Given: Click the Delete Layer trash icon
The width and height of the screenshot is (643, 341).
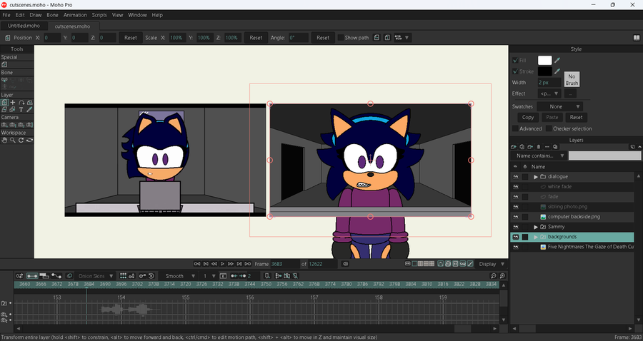Looking at the screenshot, I should click(539, 146).
